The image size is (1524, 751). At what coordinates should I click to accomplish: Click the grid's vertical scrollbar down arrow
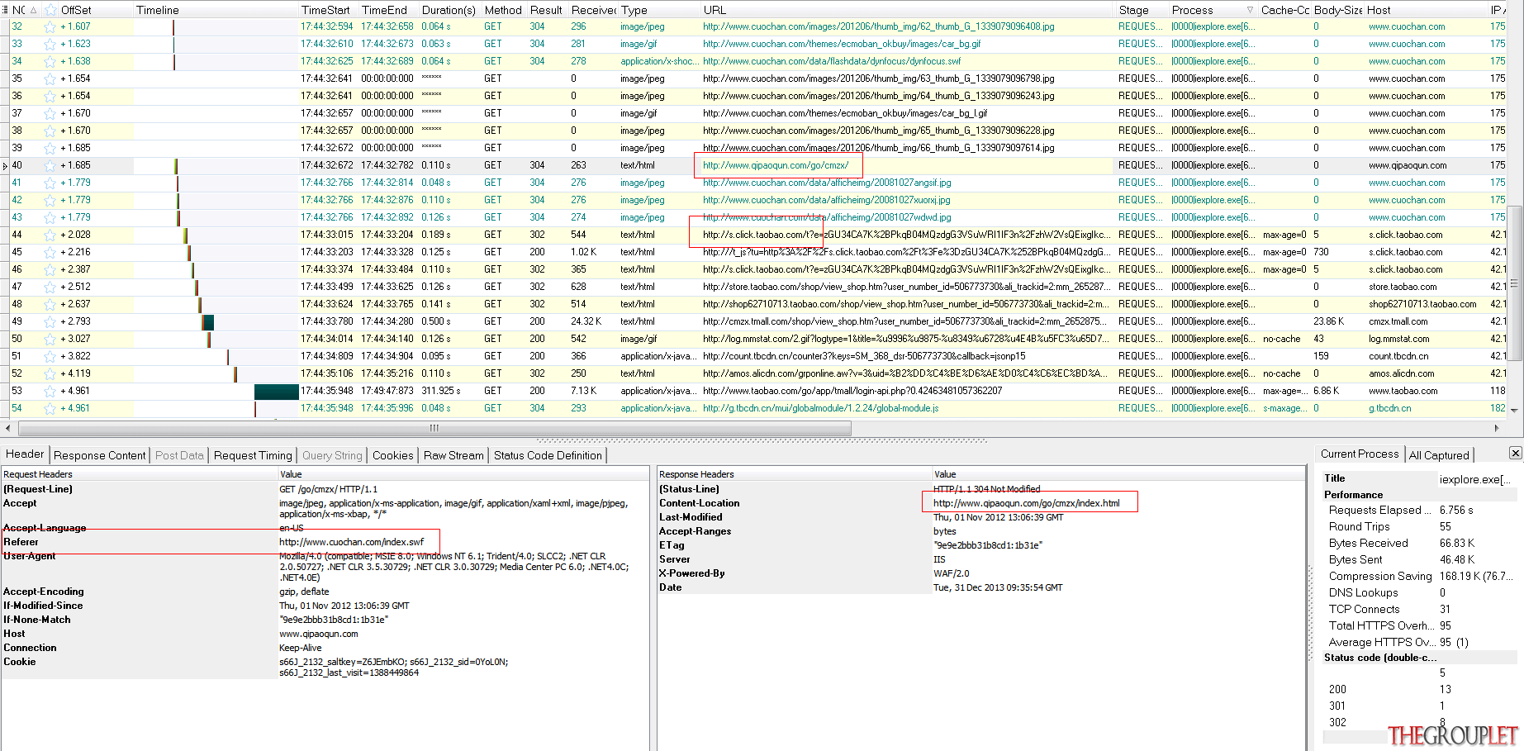point(1514,410)
